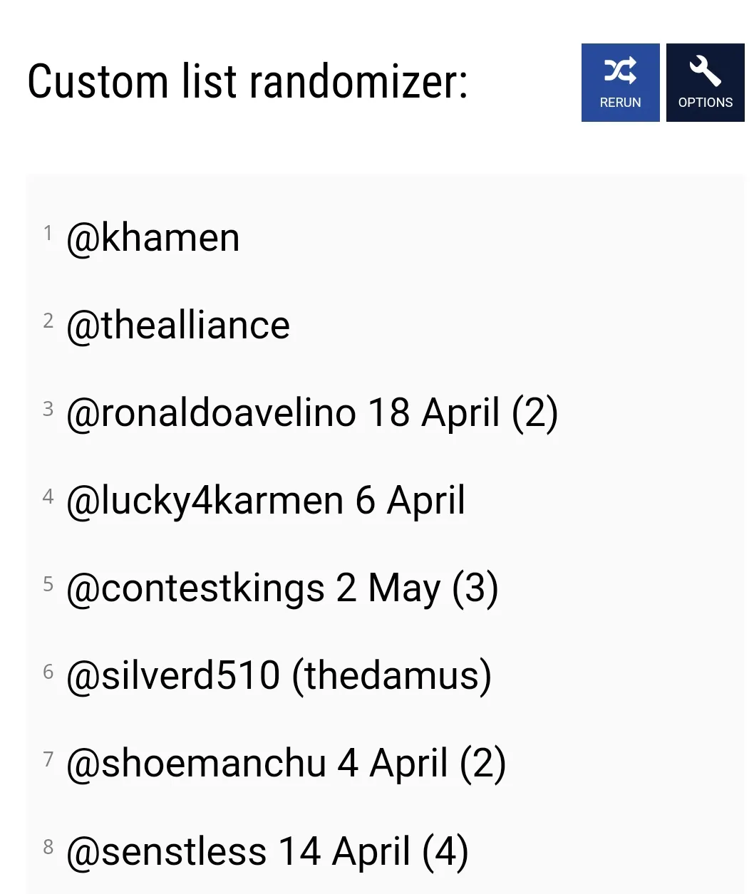
Task: Click line number 8 in the list
Action: click(x=48, y=846)
